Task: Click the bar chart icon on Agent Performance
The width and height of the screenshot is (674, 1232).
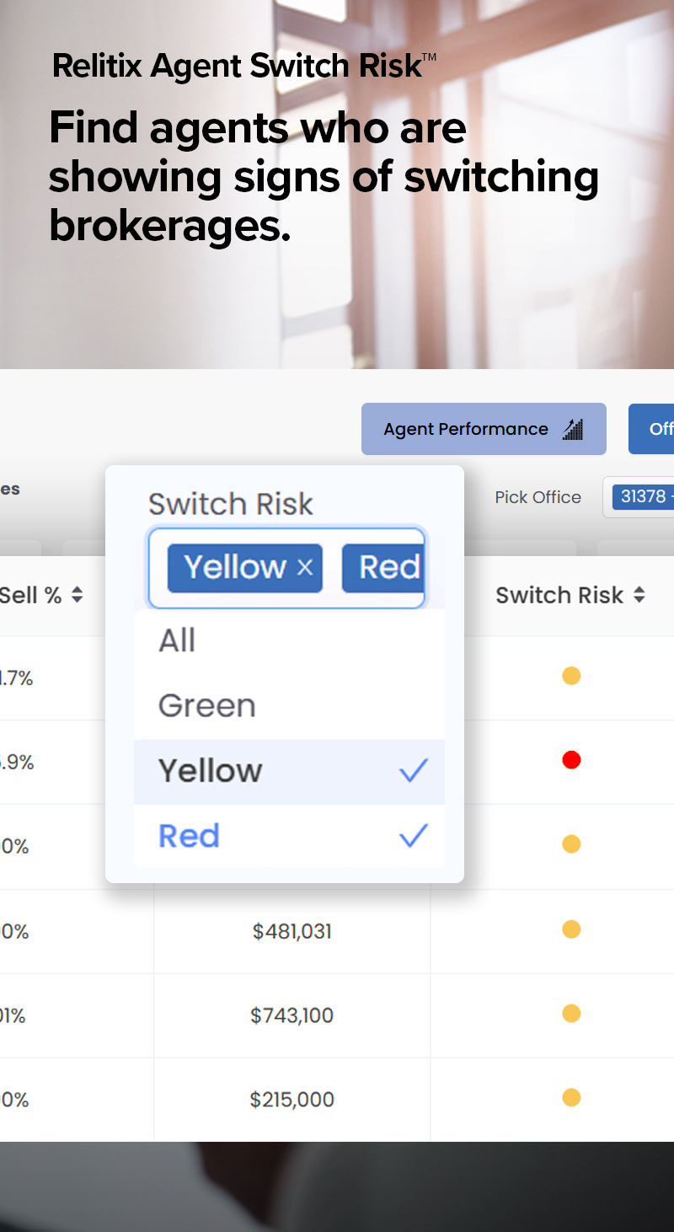Action: click(573, 429)
